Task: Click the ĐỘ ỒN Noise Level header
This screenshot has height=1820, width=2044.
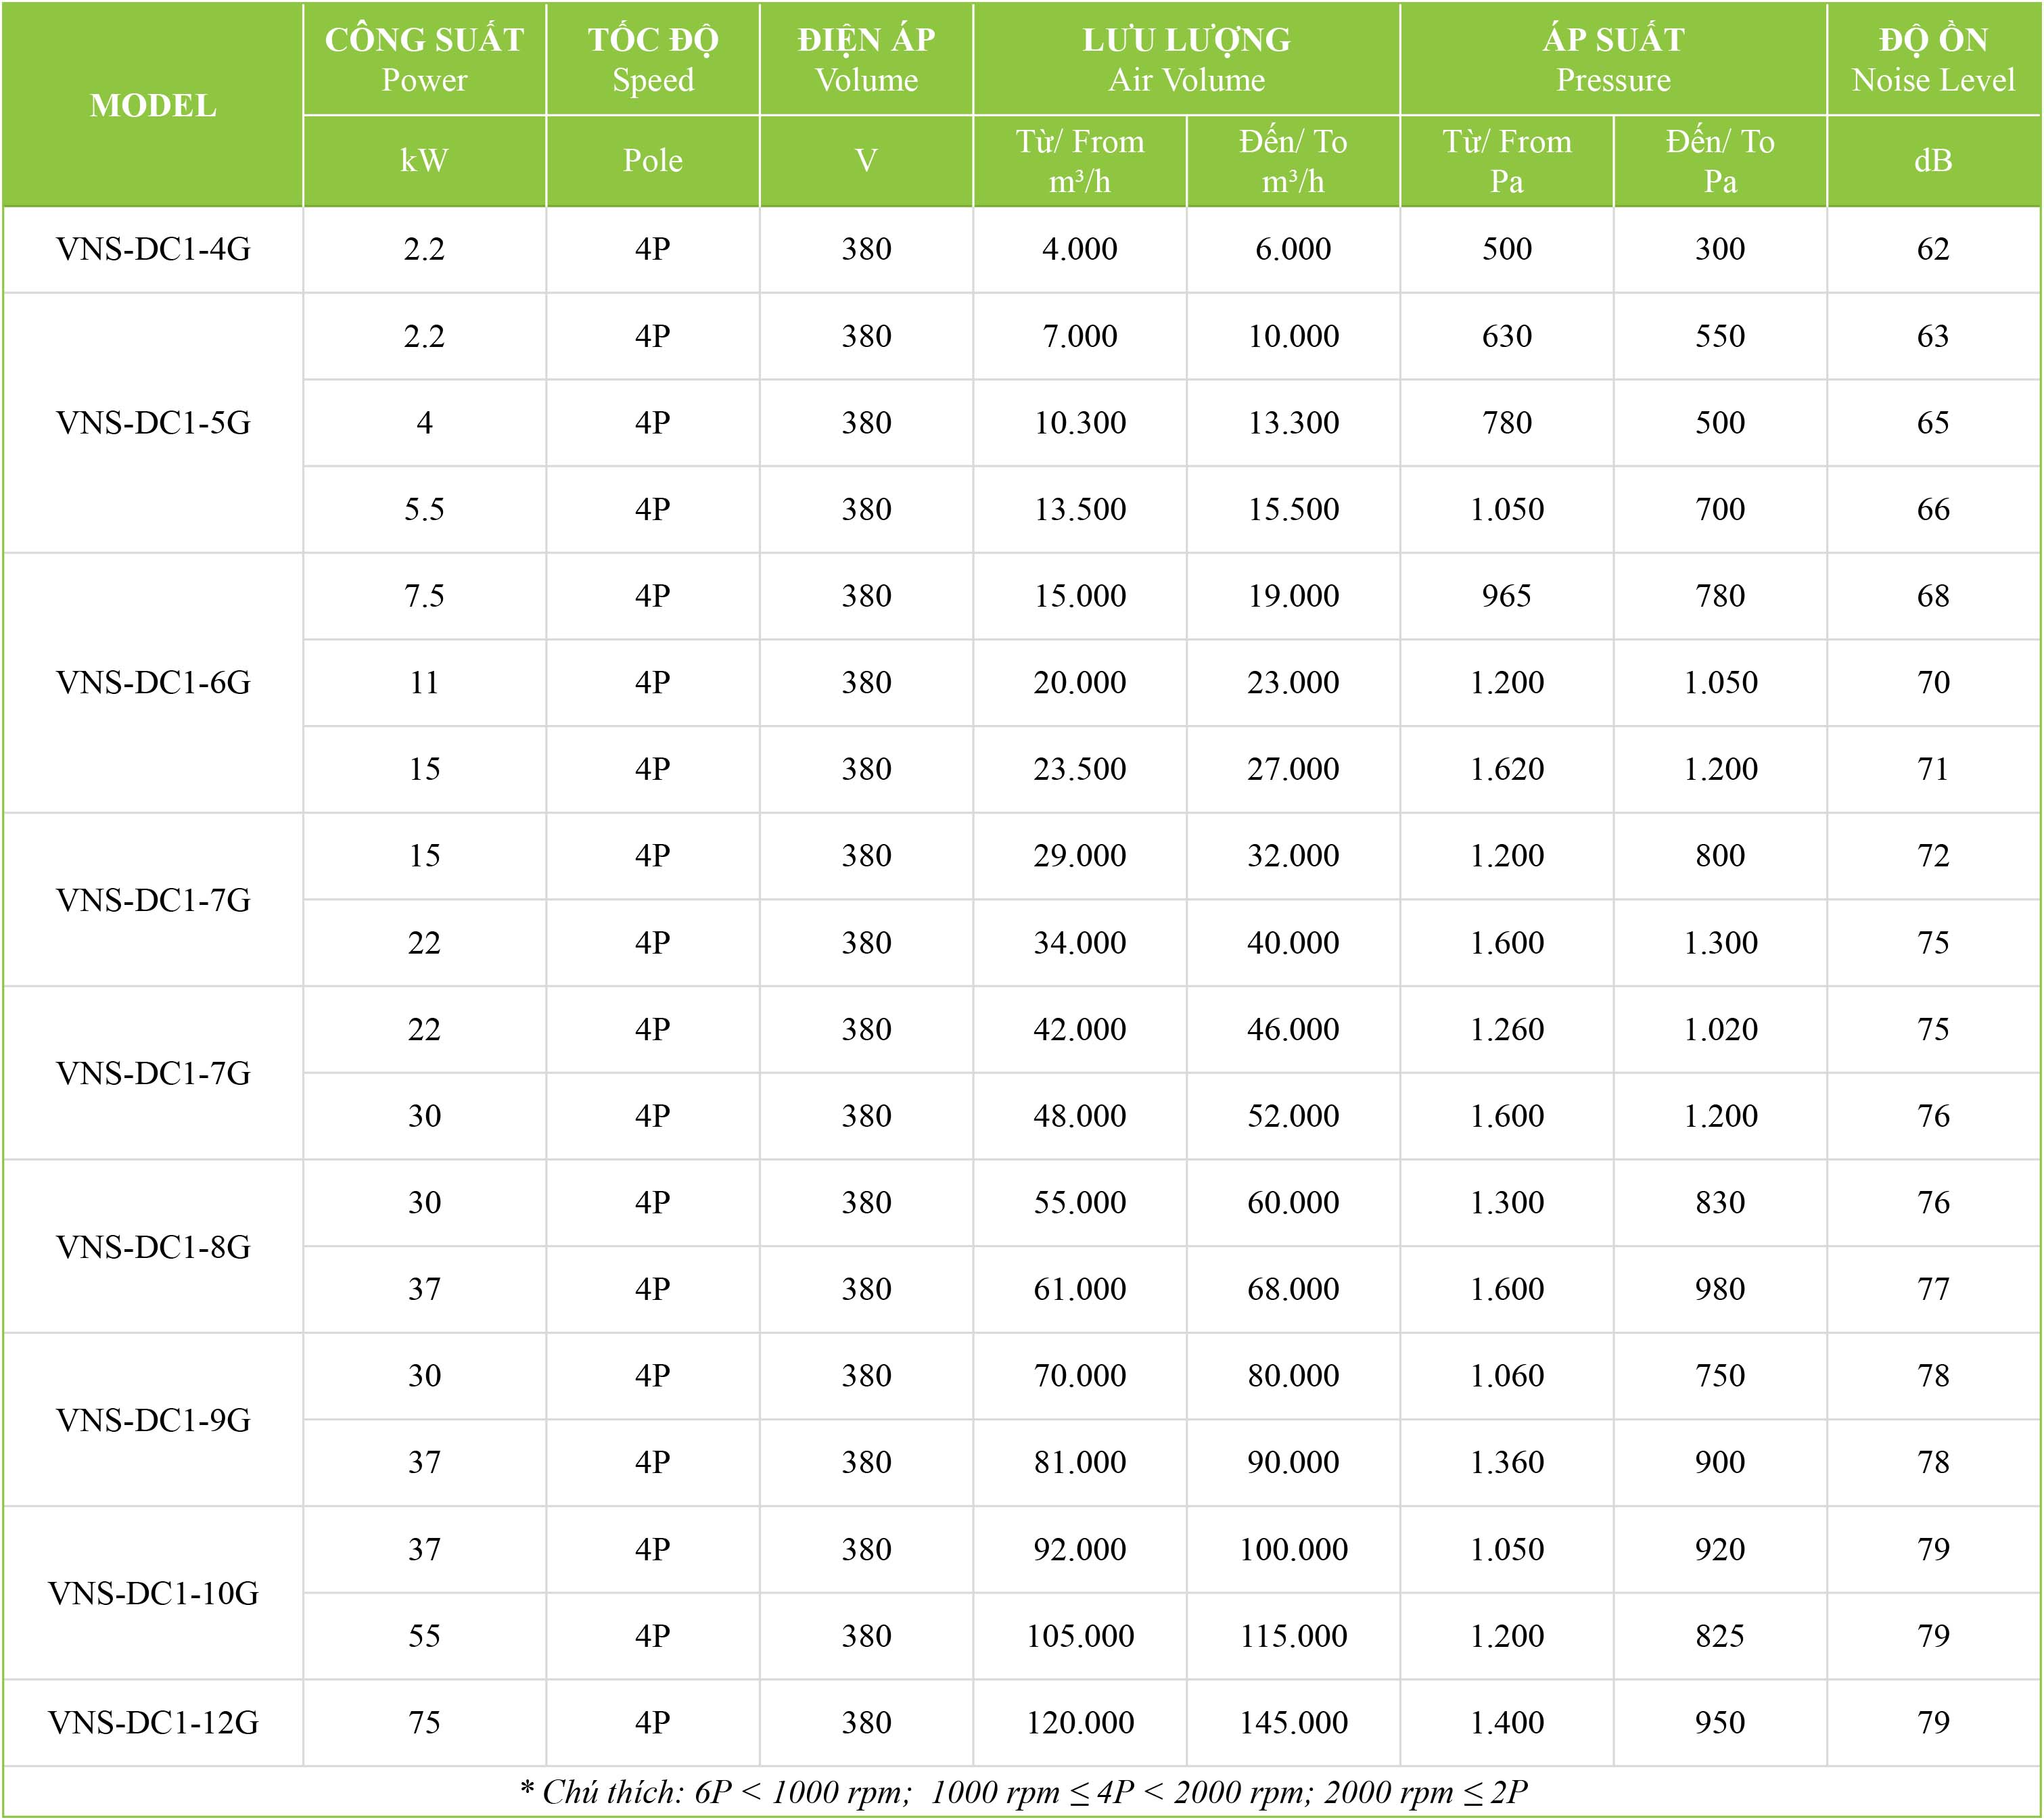Action: [1933, 59]
